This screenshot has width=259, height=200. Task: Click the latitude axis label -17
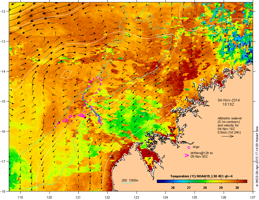(3, 161)
